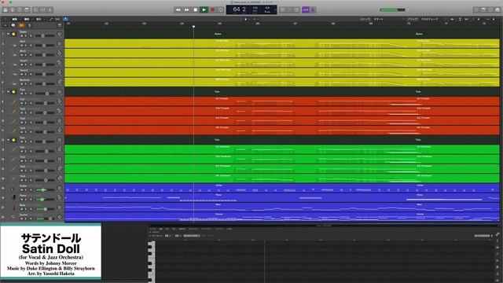Viewport: 503px width, 283px height.
Task: Toggle the Toolbar display button
Action: [x=27, y=10]
